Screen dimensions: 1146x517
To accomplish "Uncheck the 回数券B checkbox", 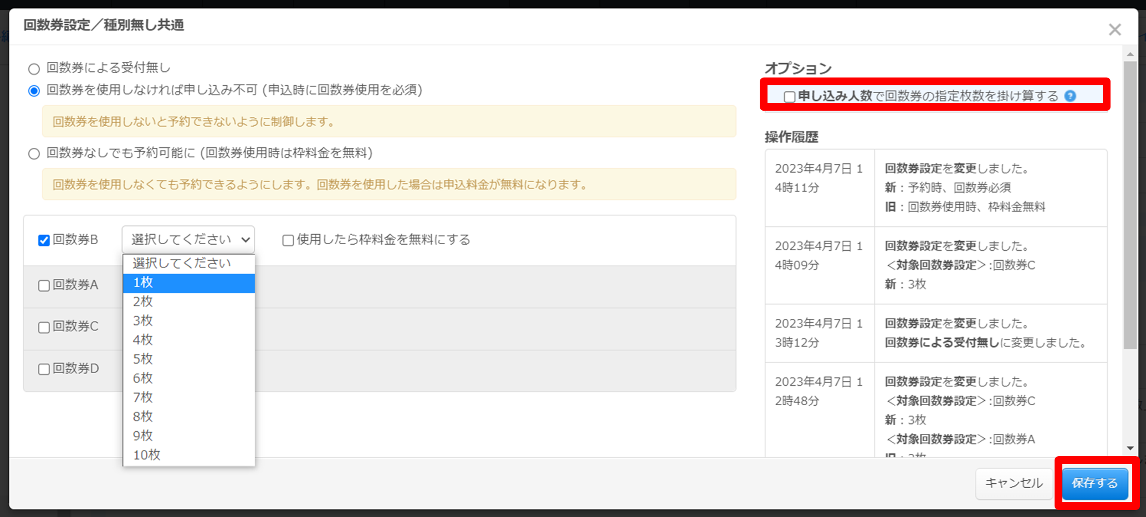I will [x=44, y=240].
